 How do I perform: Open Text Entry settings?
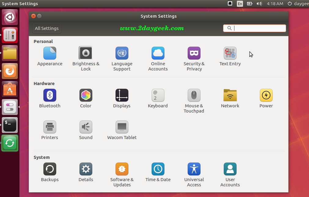[230, 53]
